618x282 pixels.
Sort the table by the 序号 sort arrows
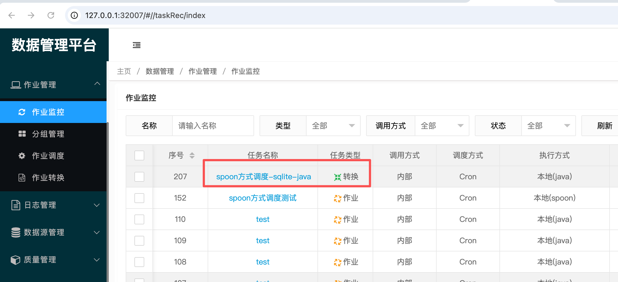coord(192,155)
